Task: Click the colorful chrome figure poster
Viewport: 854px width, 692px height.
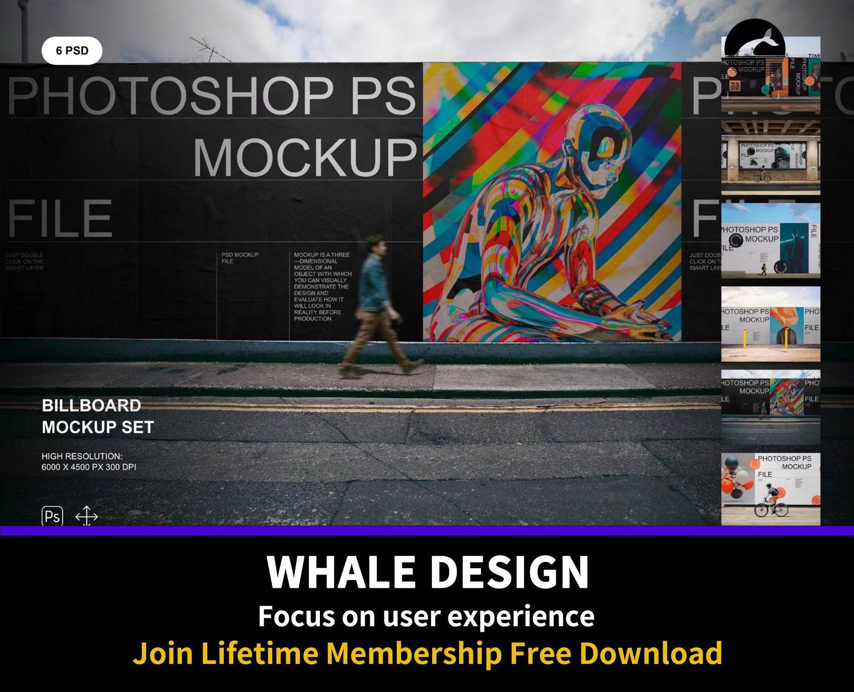Action: click(x=552, y=202)
